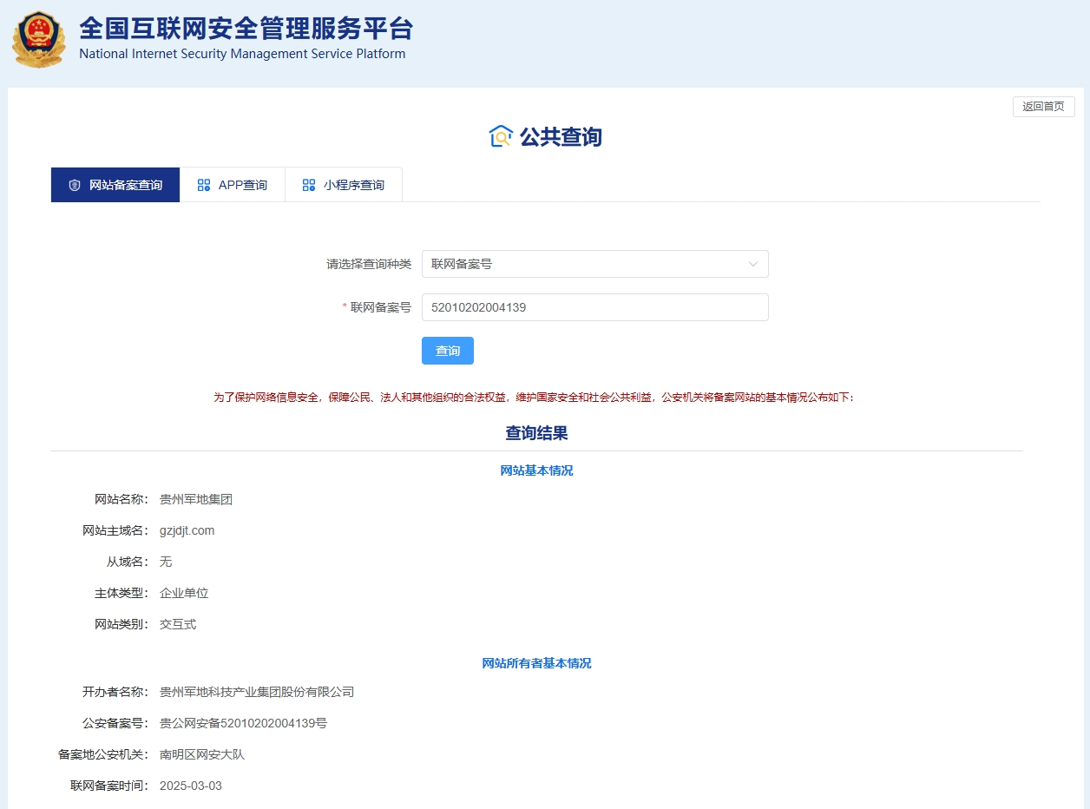Screen dimensions: 1090x809
Task: Click the 主体类型 value 企业单位
Action: (x=184, y=593)
